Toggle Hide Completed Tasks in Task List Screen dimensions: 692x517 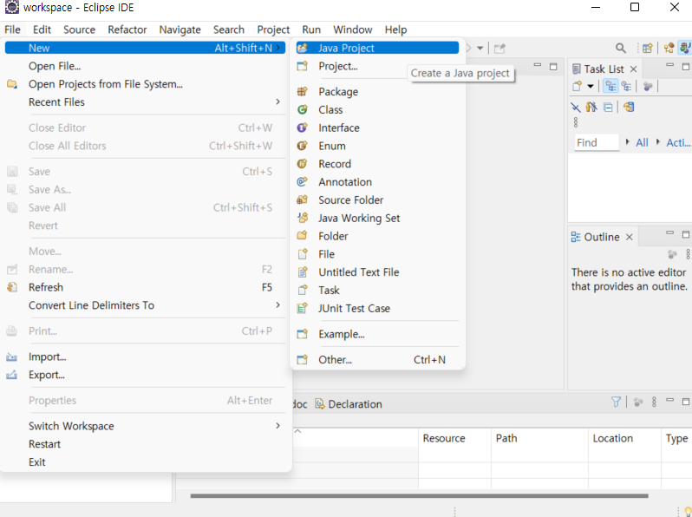click(576, 107)
